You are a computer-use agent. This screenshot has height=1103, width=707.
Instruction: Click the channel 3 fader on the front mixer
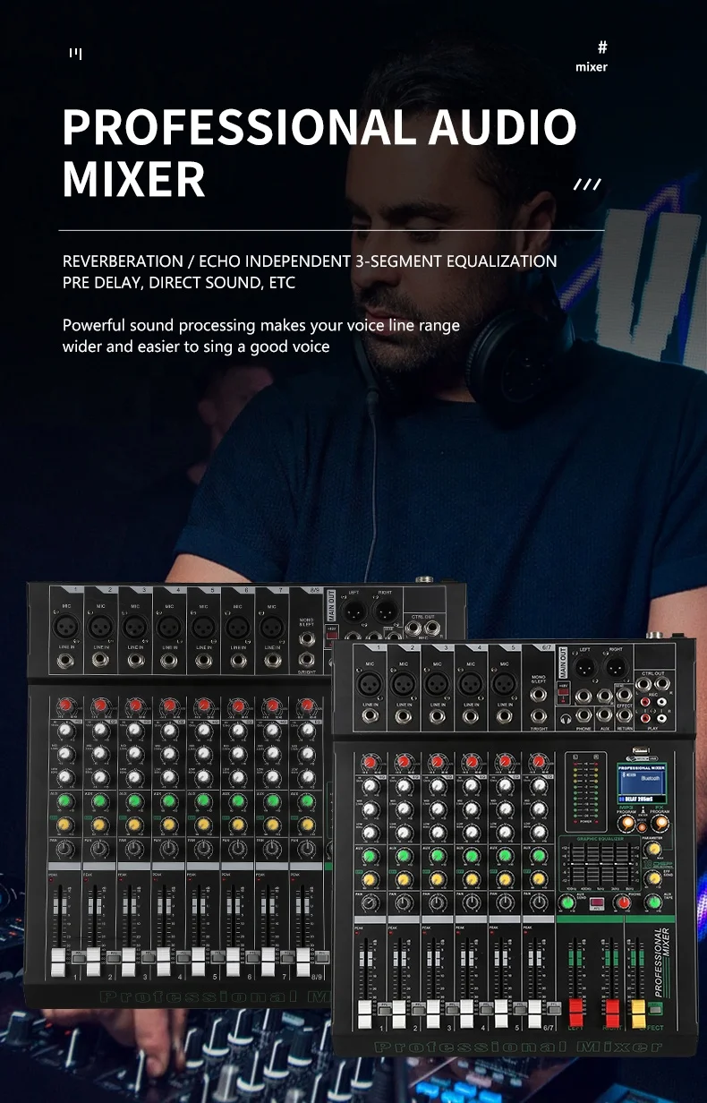coord(433,1014)
